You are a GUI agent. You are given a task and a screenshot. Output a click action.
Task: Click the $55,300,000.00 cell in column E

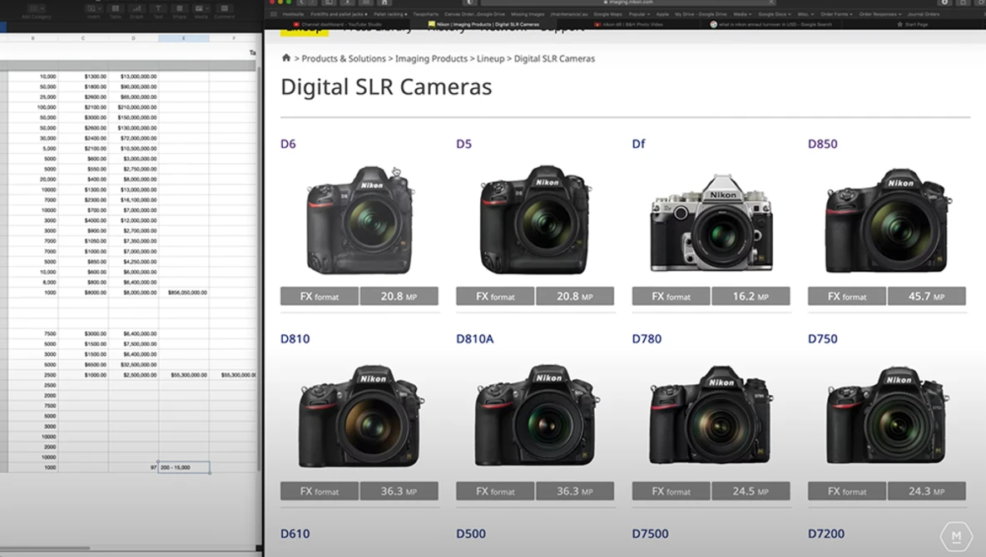[184, 375]
